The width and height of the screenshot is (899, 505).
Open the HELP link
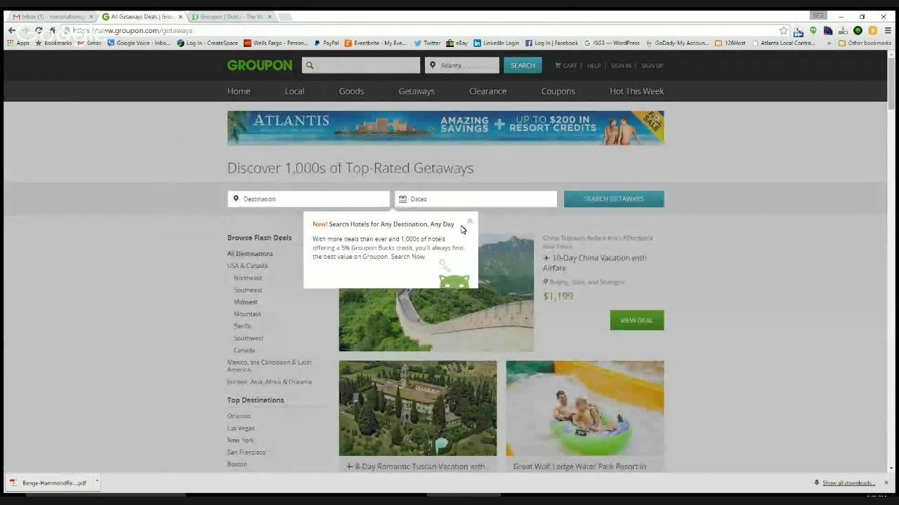593,65
